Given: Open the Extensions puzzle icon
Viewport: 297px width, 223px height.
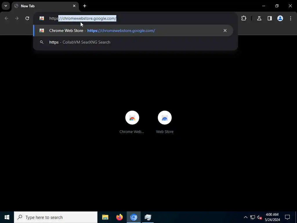Looking at the screenshot, I should tap(244, 18).
